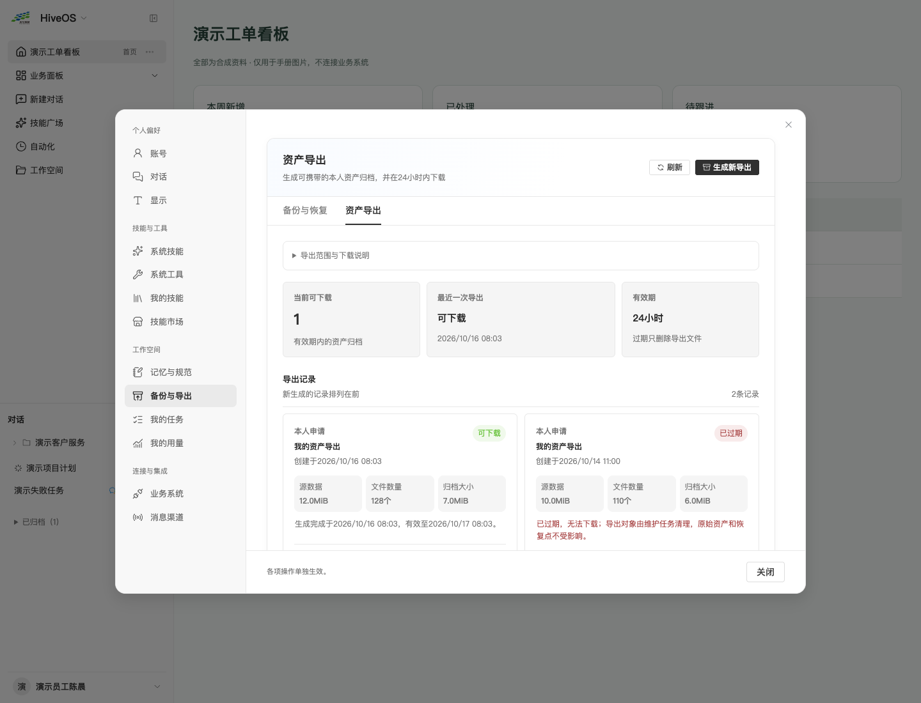
Task: Switch to the 备份与恢复 tab
Action: (305, 210)
